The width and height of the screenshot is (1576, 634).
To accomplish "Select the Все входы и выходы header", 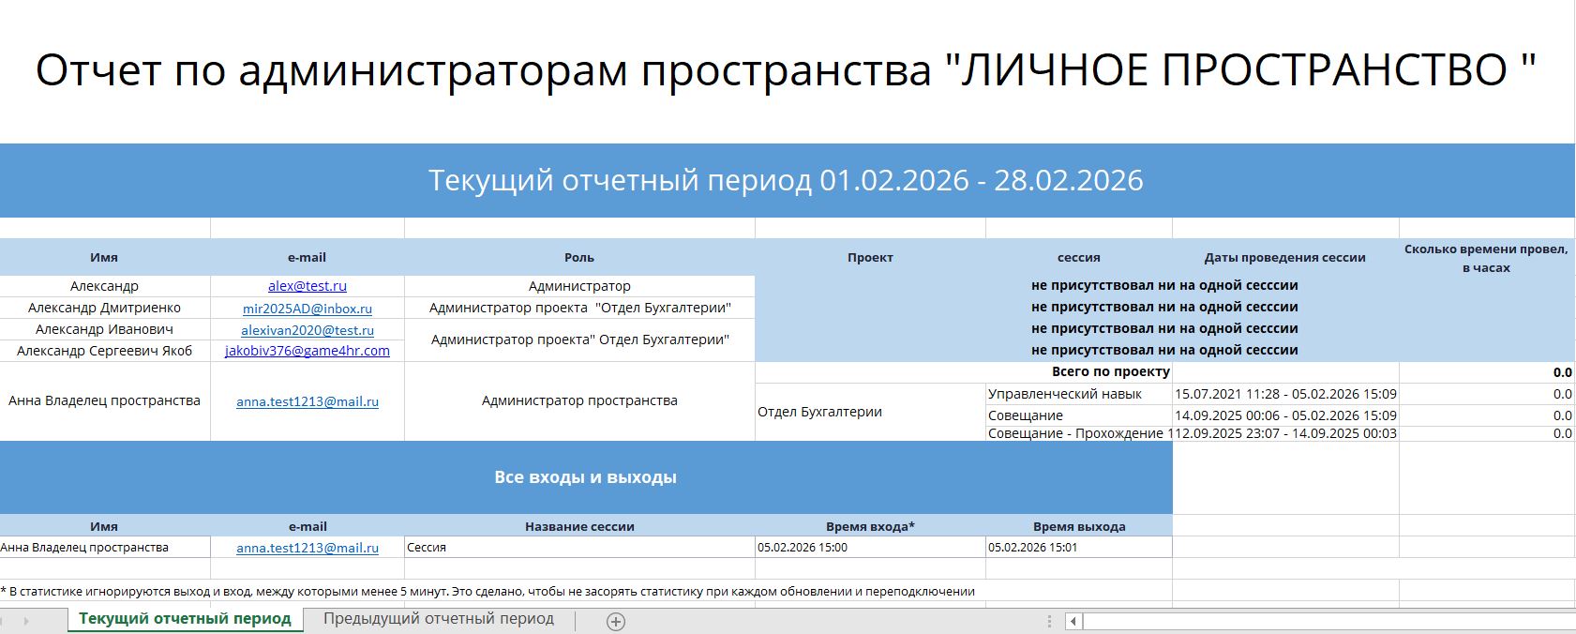I will point(585,477).
